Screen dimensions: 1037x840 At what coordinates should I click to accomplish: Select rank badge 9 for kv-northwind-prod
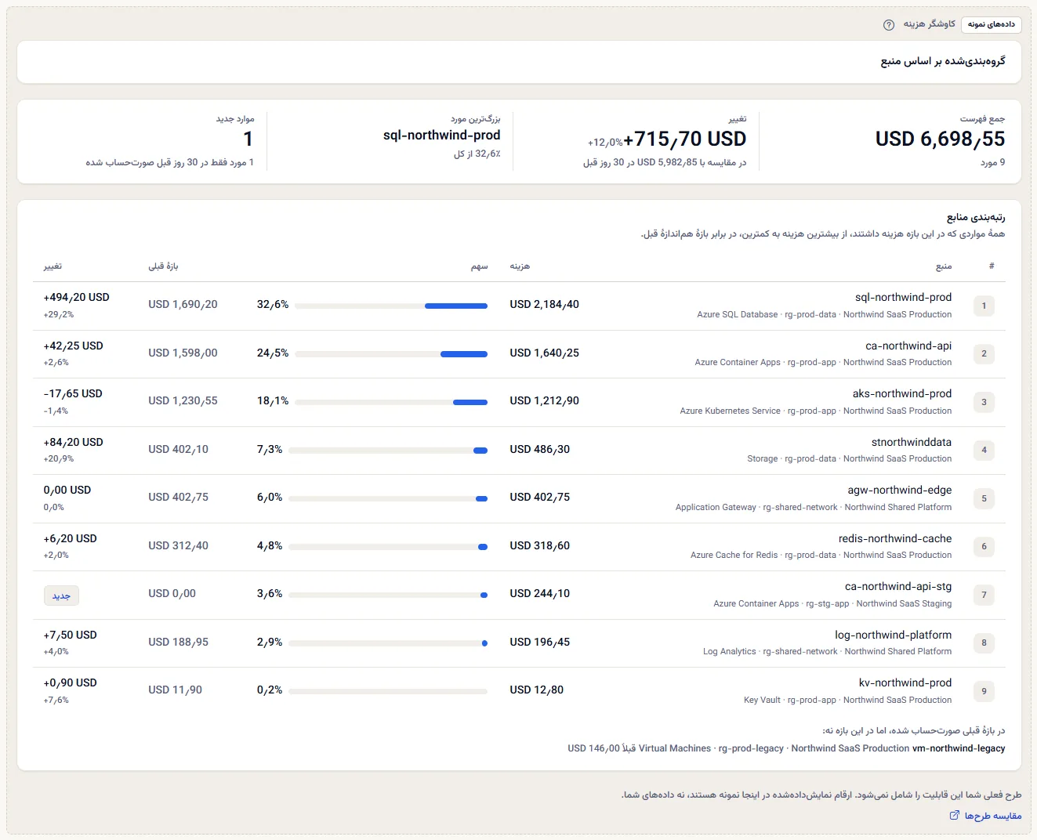[984, 691]
